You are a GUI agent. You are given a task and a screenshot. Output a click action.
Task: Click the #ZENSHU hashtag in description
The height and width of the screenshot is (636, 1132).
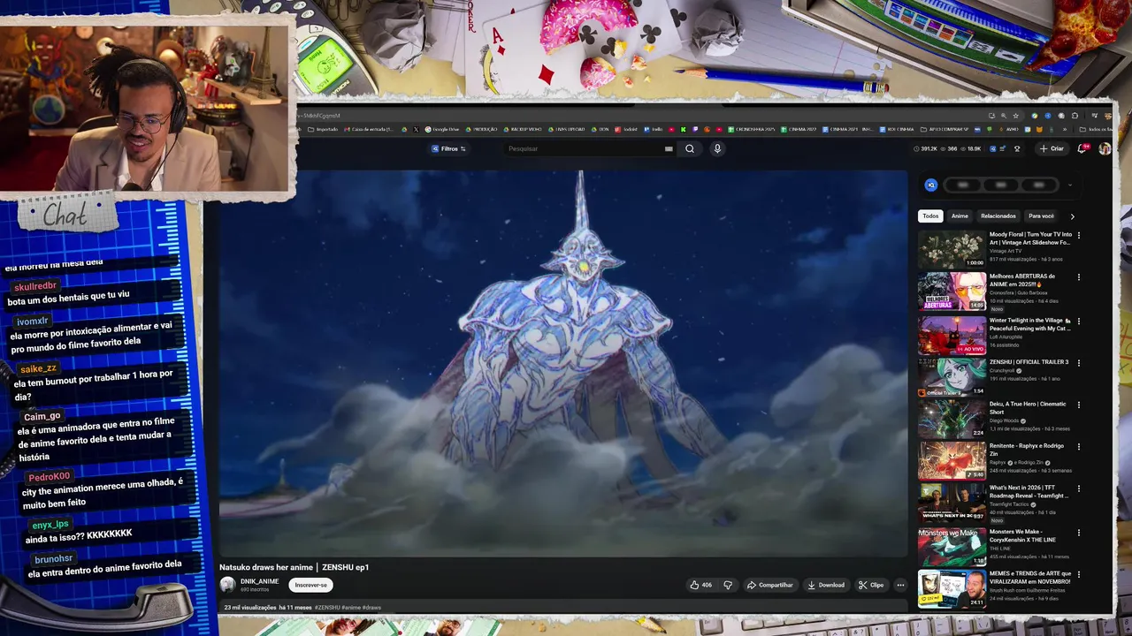[x=326, y=608]
